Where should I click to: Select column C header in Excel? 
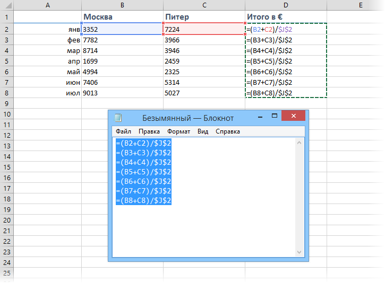(204, 5)
